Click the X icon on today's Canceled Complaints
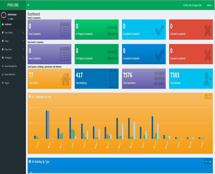 (x=207, y=30)
